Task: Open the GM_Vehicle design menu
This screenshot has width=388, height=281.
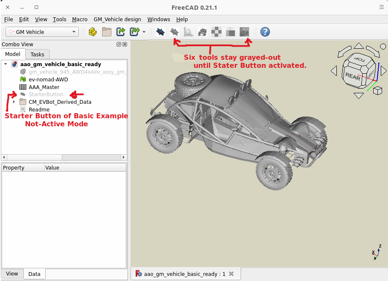Action: tap(117, 19)
